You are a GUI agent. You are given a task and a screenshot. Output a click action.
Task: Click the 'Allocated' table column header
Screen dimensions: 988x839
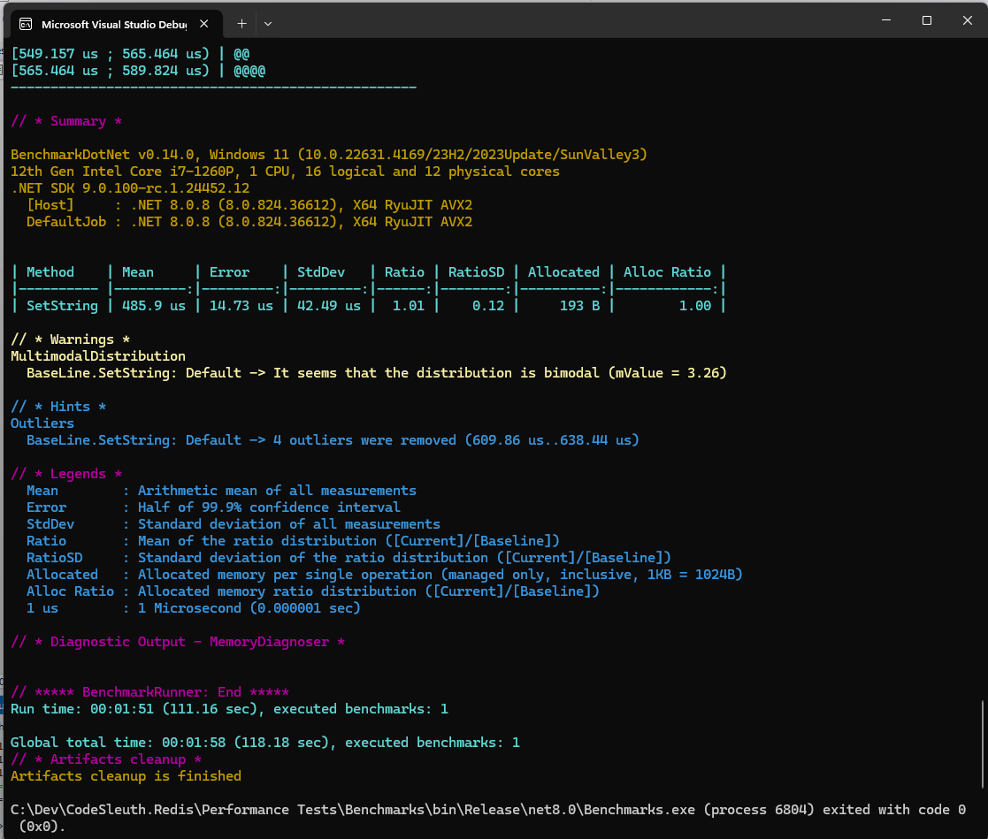[564, 272]
